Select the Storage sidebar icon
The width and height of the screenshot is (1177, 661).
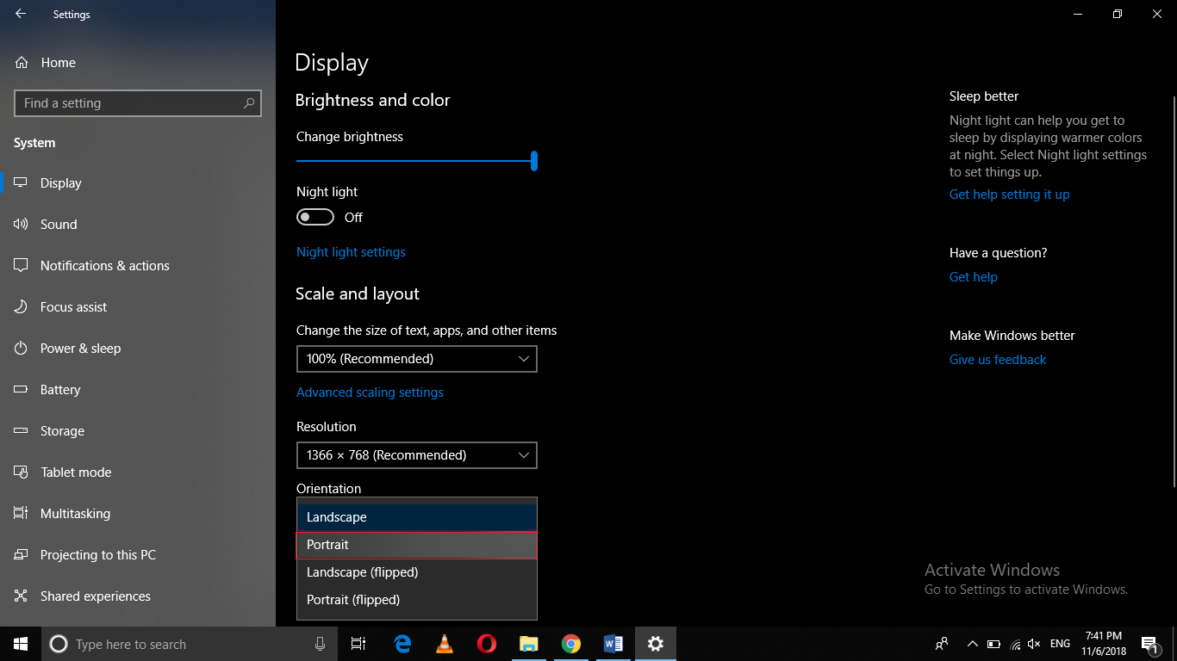point(22,430)
